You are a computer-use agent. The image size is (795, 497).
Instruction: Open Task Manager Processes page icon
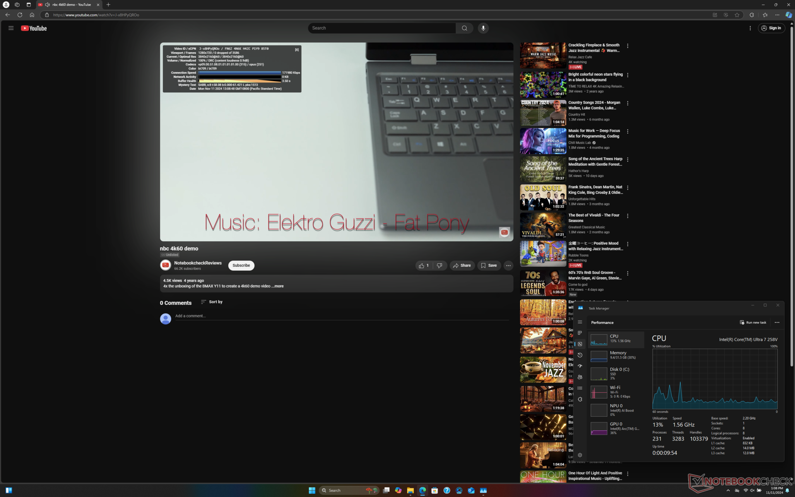pos(580,333)
